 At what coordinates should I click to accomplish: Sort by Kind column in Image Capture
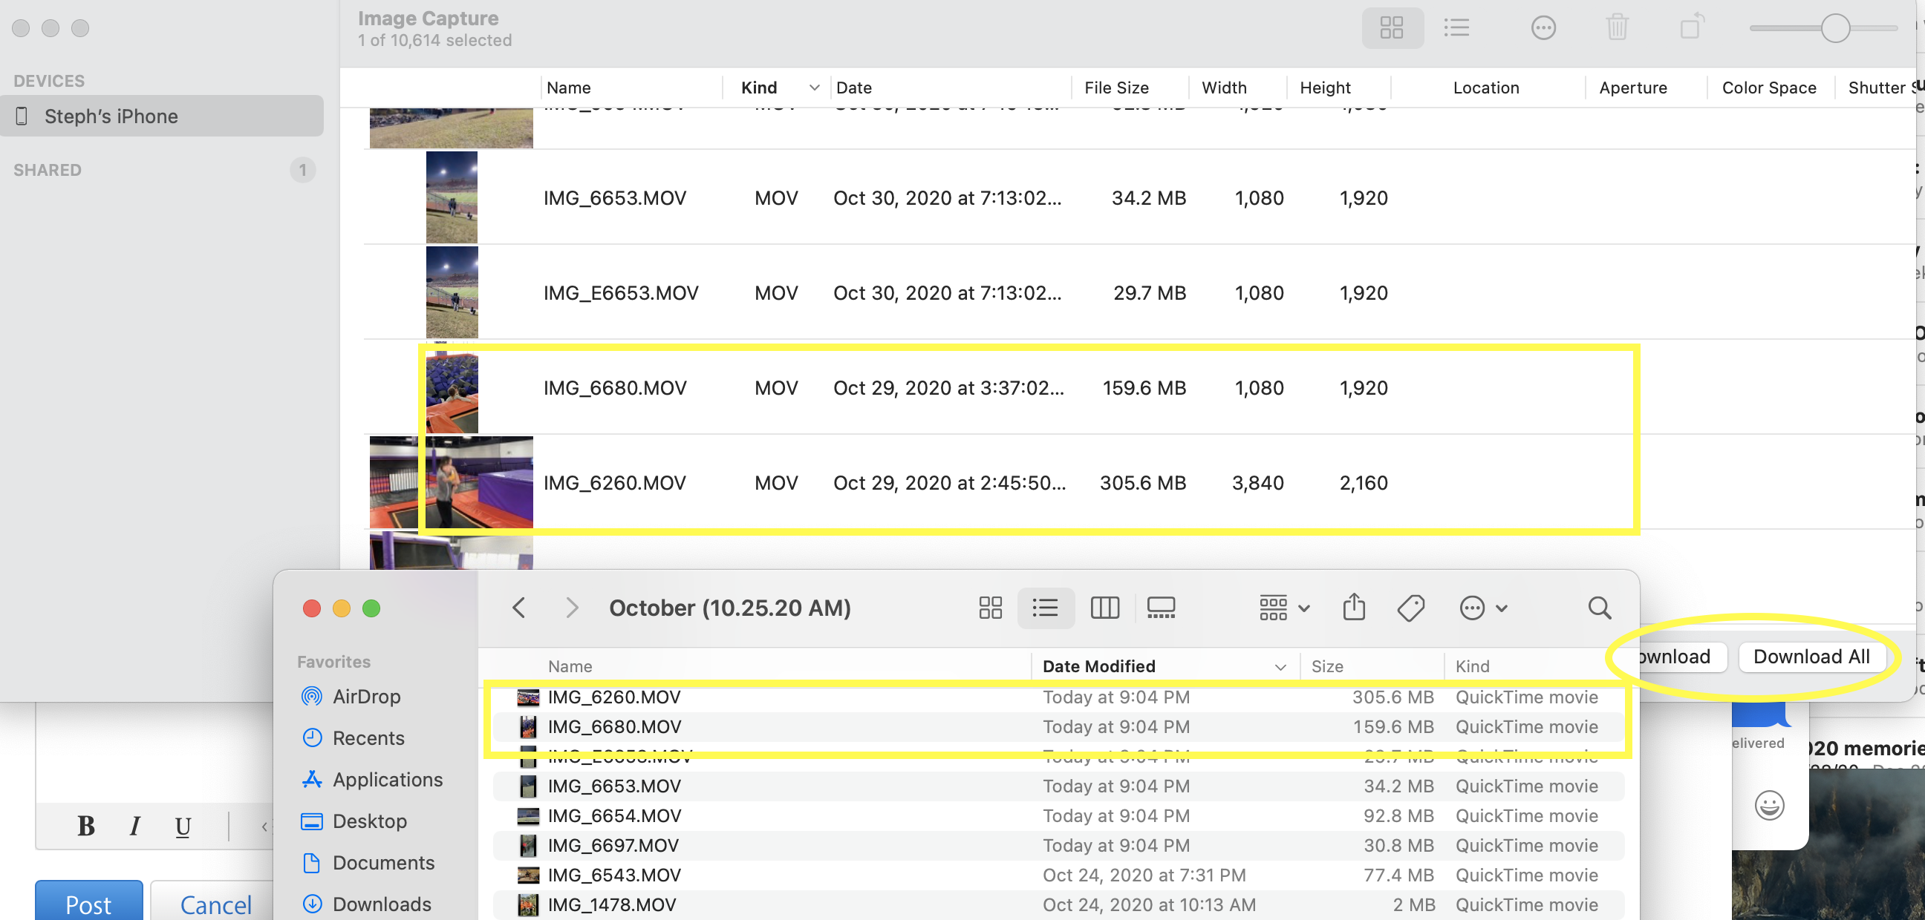pyautogui.click(x=759, y=88)
